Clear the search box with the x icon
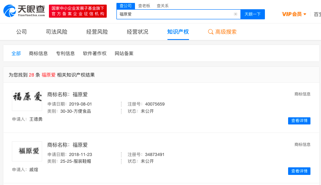Screen dimensions: 321x185 coord(235,14)
